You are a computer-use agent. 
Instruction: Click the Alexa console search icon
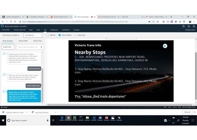tap(184, 26)
